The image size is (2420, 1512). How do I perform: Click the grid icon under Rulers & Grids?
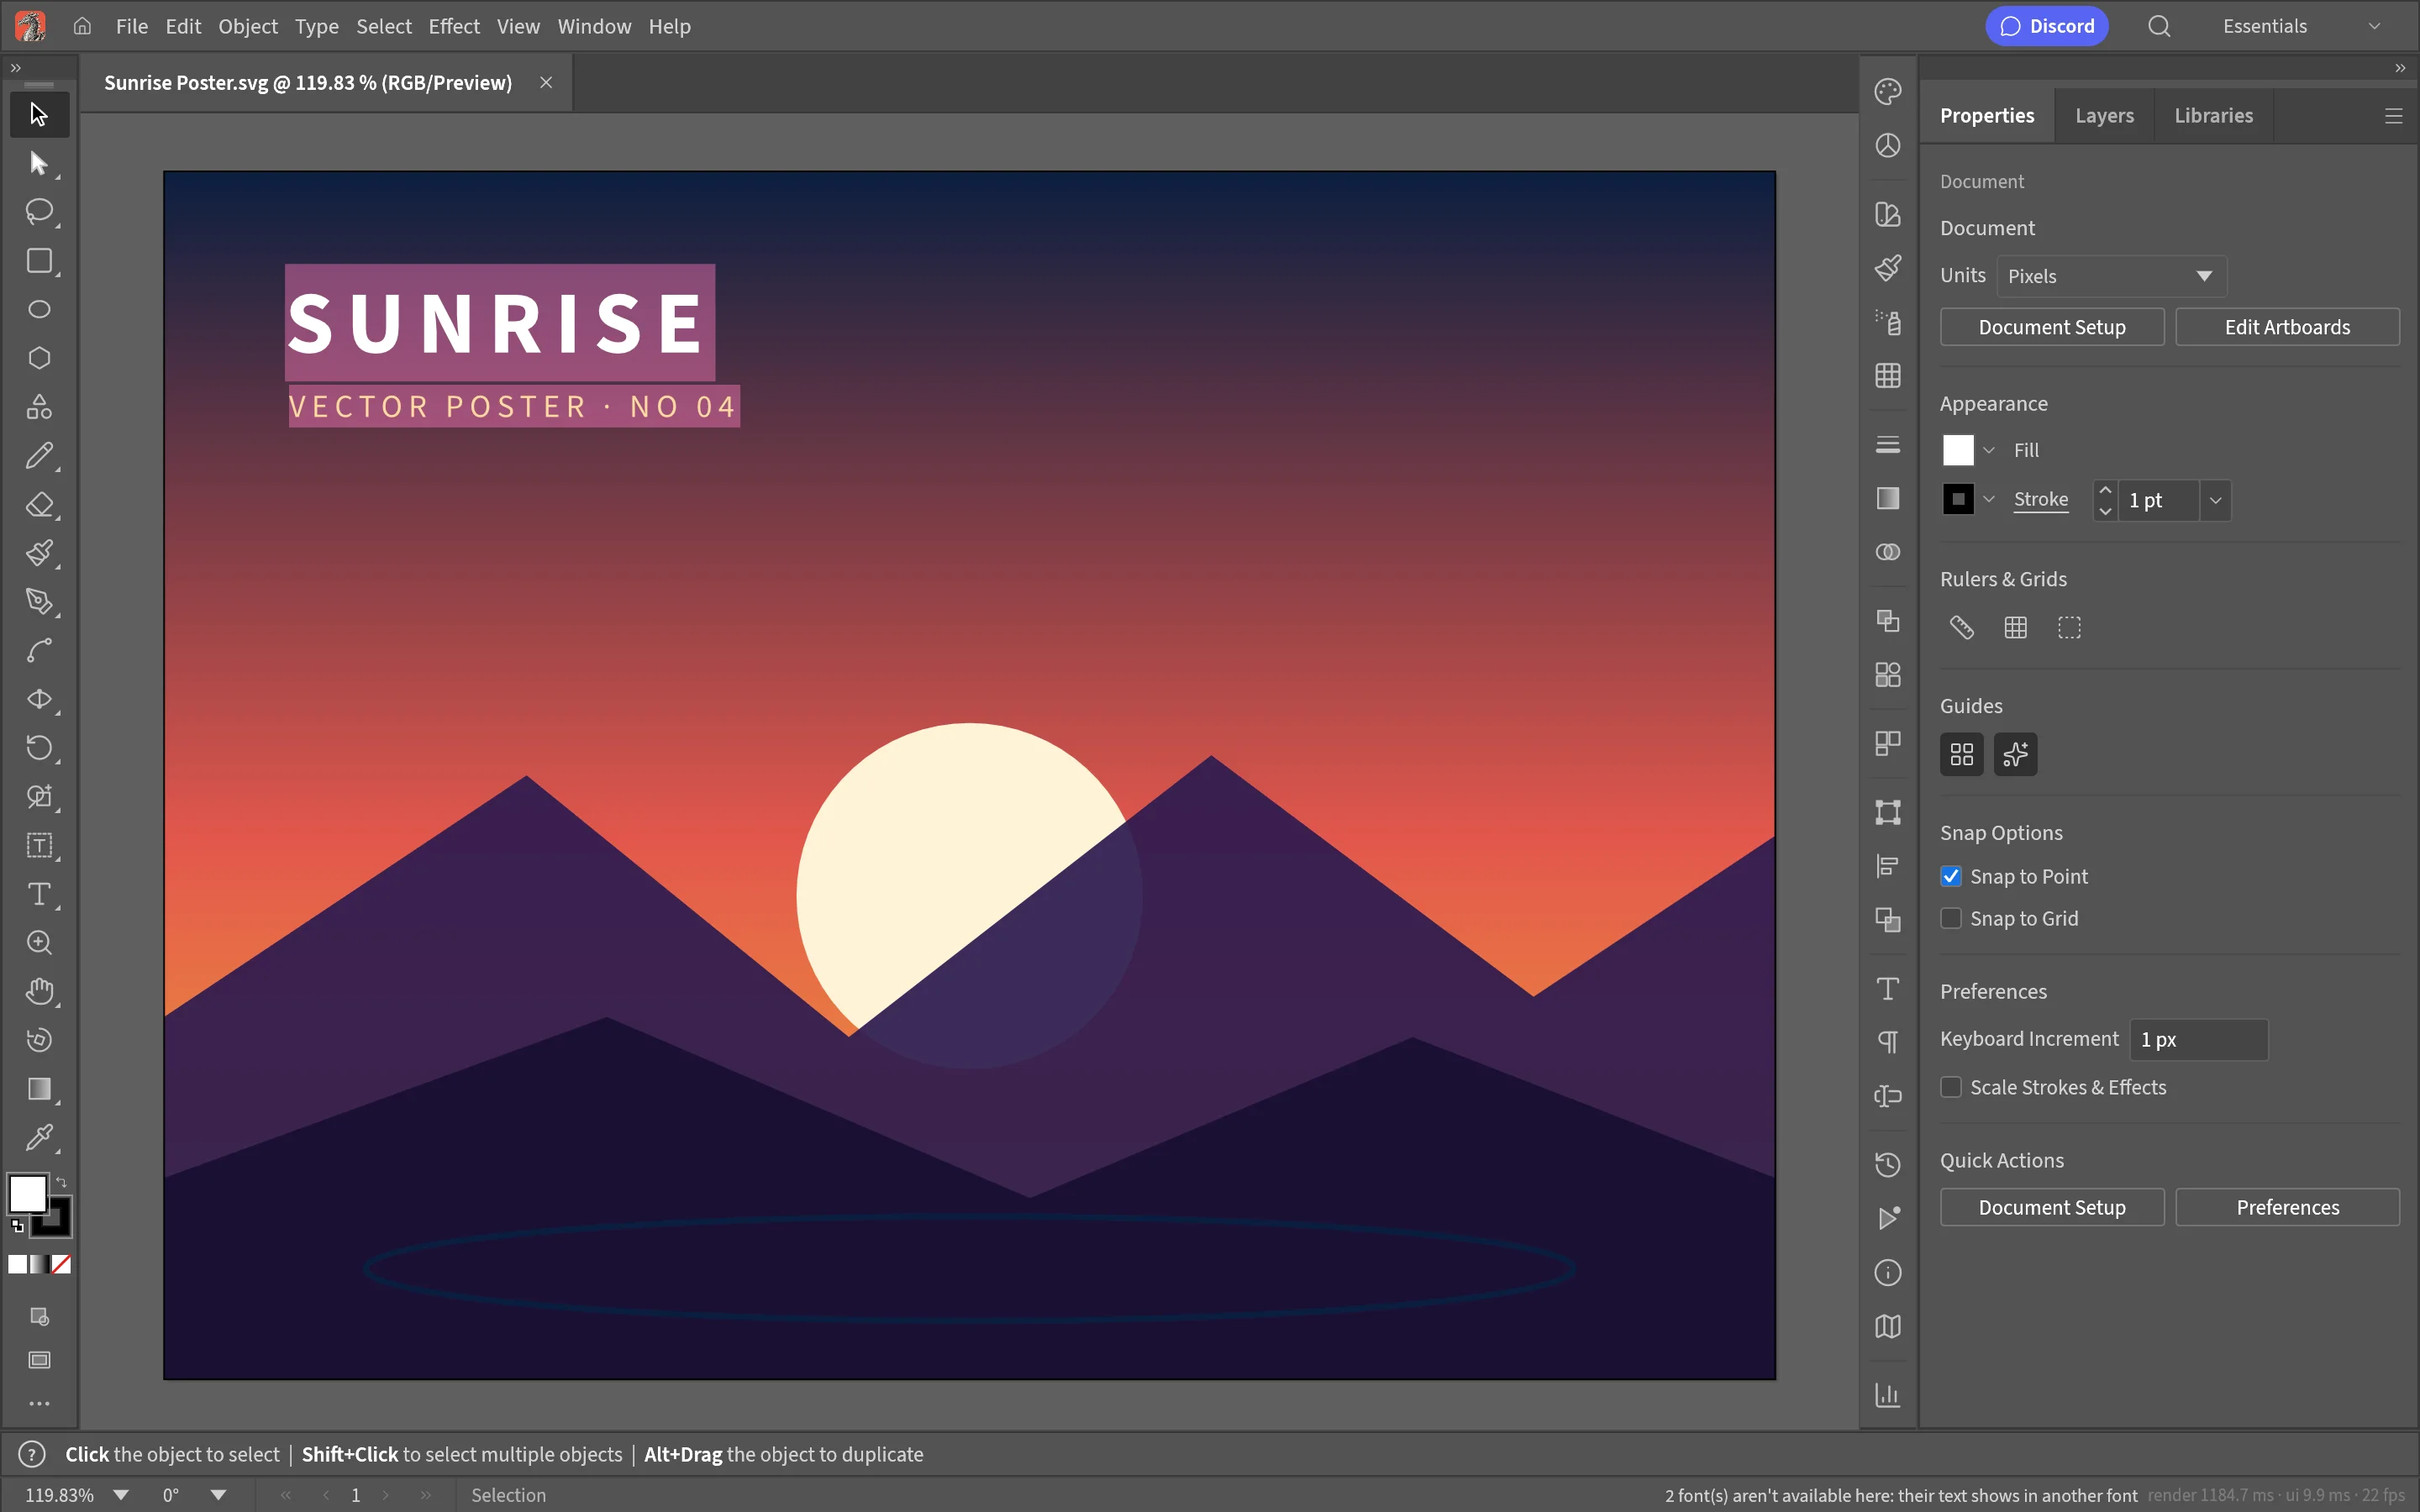click(2016, 628)
